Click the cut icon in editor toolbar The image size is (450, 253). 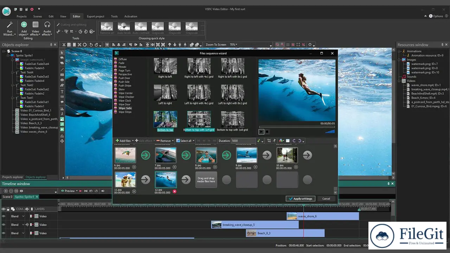[x=64, y=45]
